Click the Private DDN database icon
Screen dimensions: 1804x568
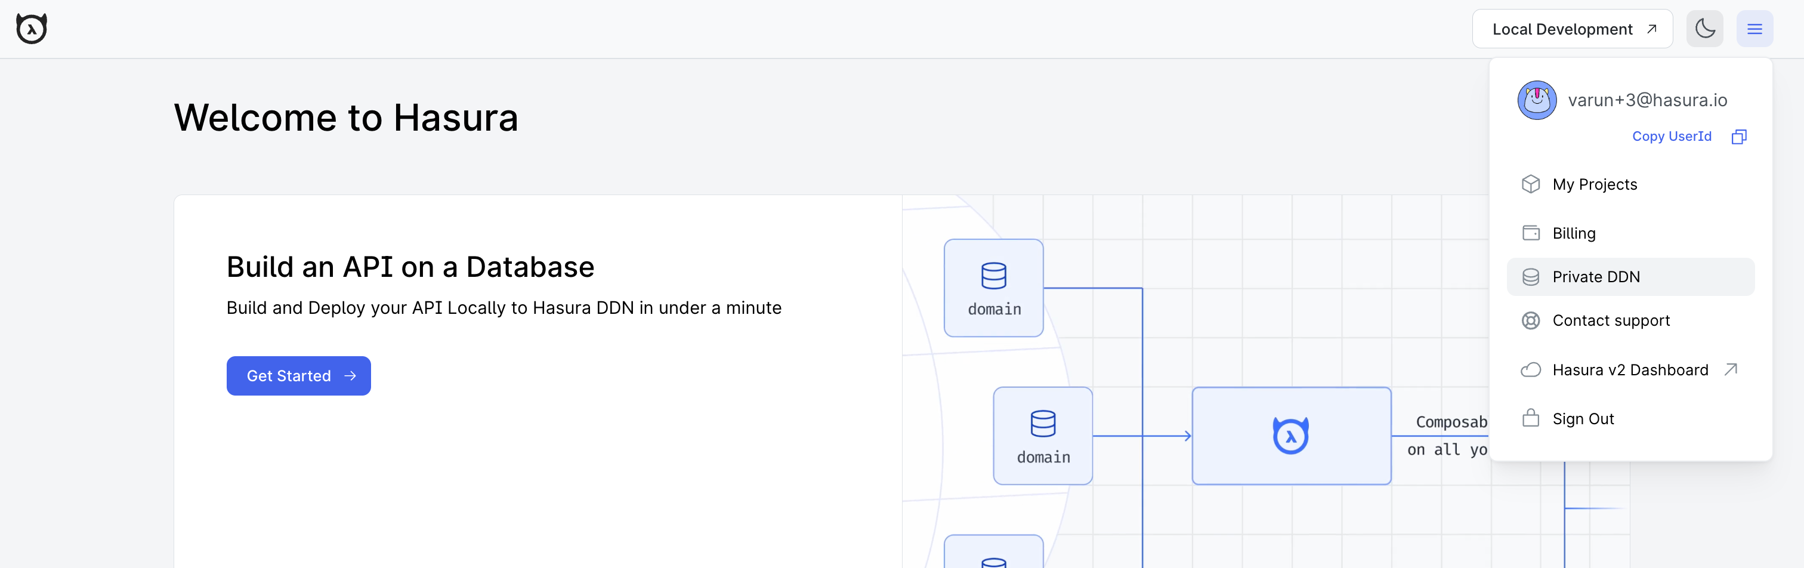click(x=1531, y=277)
